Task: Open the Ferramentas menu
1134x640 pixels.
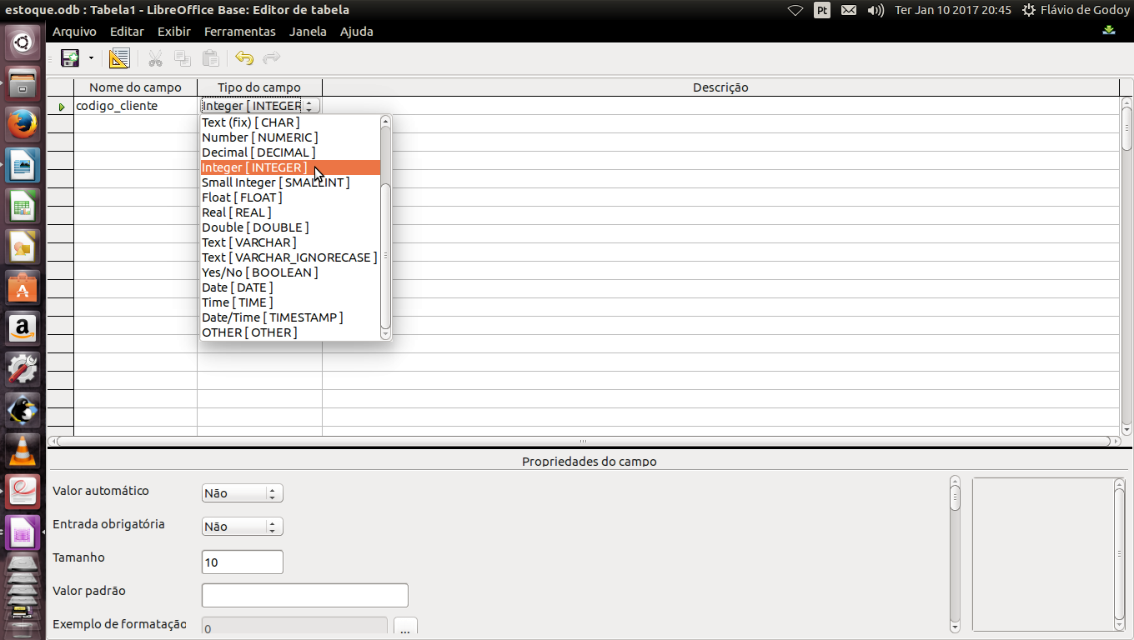Action: tap(240, 31)
